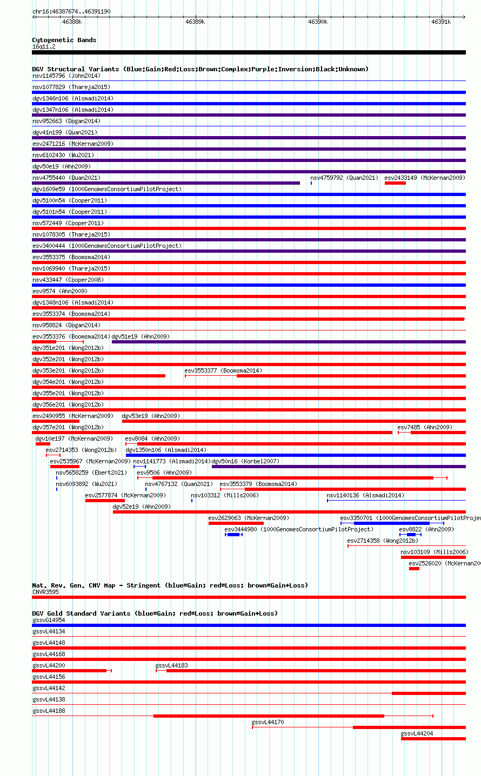This screenshot has width=481, height=776.
Task: Click dgv1348n106 (Alsmadi2014) label
Action: click(73, 302)
